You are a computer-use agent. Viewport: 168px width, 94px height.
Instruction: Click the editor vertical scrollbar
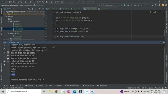165,32
